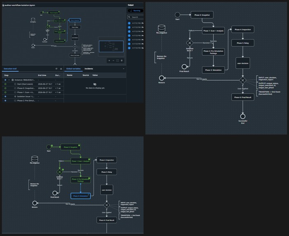
Task: Collapse the Instance row using its chevron
Action: pyautogui.click(x=9, y=80)
